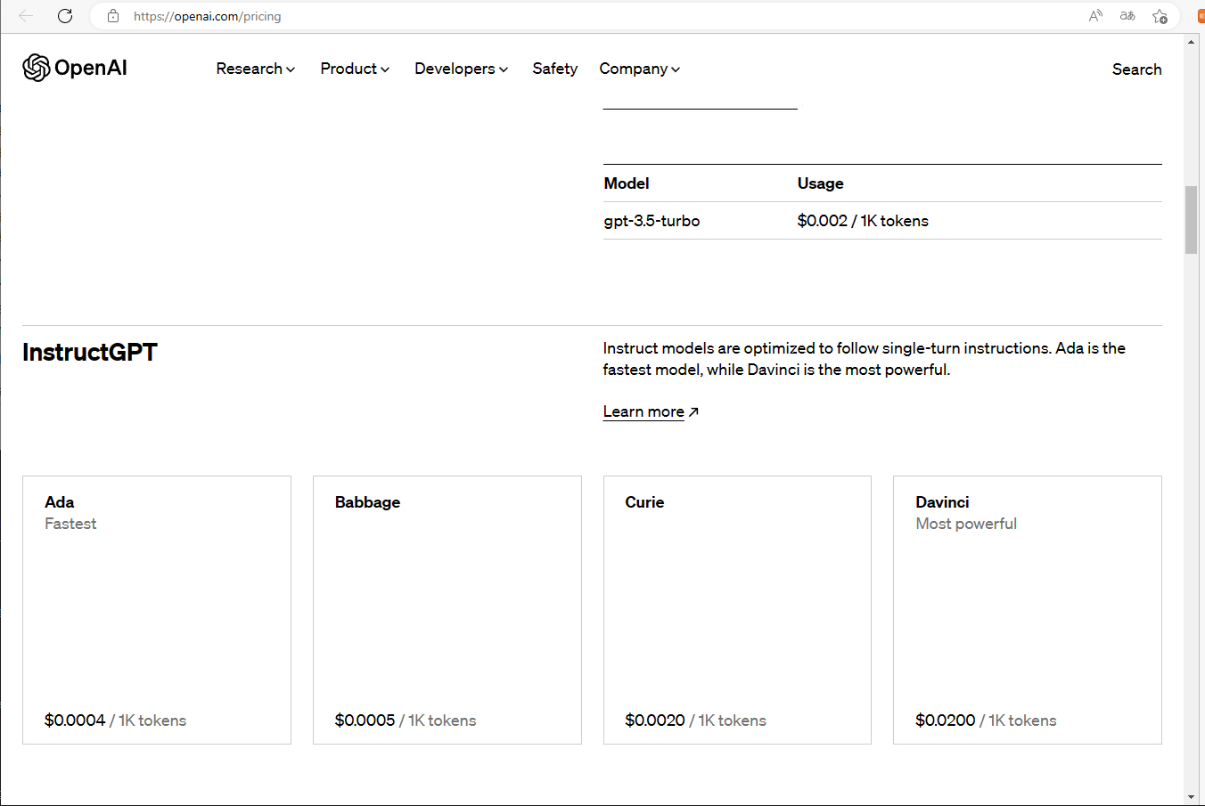The image size is (1205, 806).
Task: Activate the Read aloud icon
Action: coord(1095,16)
